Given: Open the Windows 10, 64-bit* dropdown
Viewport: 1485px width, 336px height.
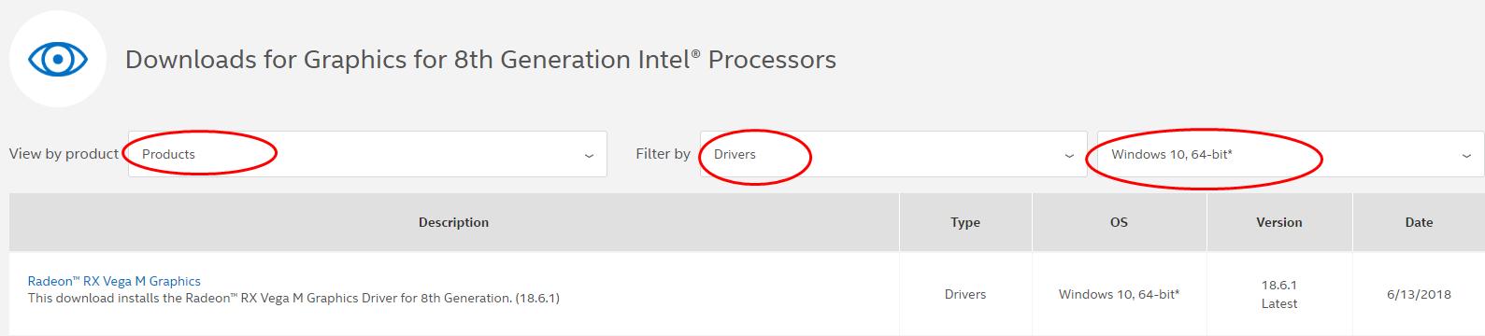Looking at the screenshot, I should (x=1291, y=154).
